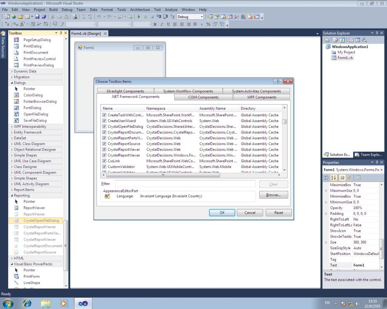This screenshot has width=387, height=309.
Task: Click the View Class Diagram icon in Solution Explorer
Action: [x=364, y=40]
